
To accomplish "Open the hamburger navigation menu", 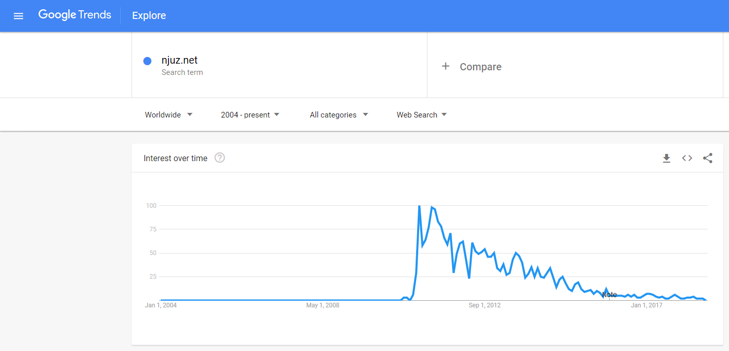I will point(18,16).
